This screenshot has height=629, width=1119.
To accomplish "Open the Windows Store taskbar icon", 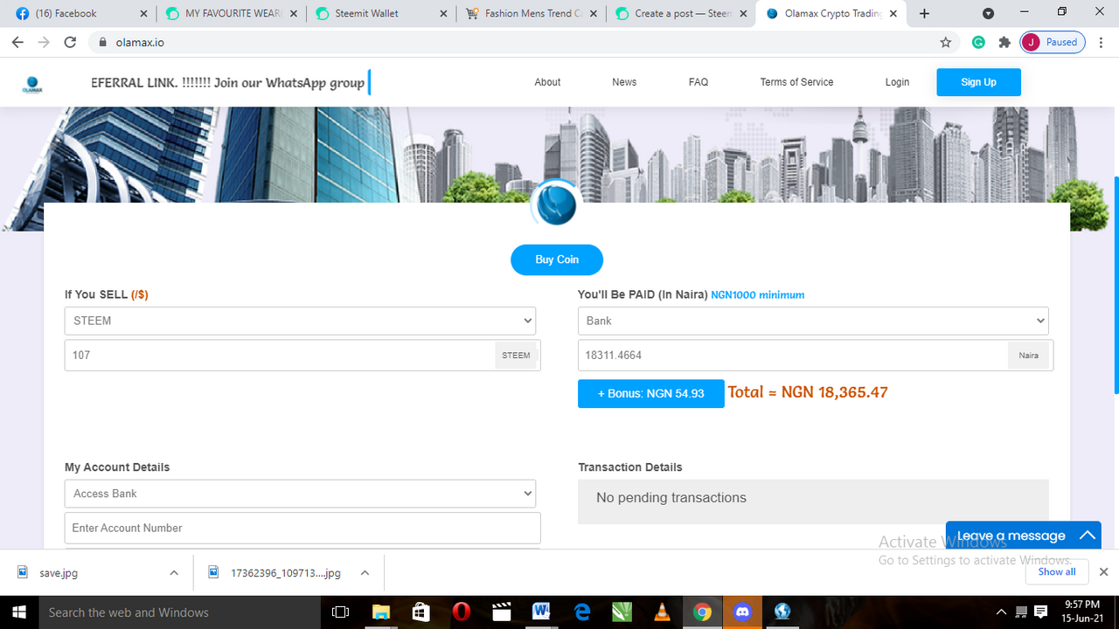I will click(x=420, y=612).
